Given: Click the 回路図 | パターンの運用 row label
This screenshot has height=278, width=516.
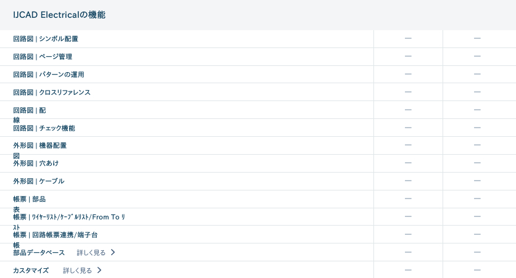Looking at the screenshot, I should click(49, 75).
